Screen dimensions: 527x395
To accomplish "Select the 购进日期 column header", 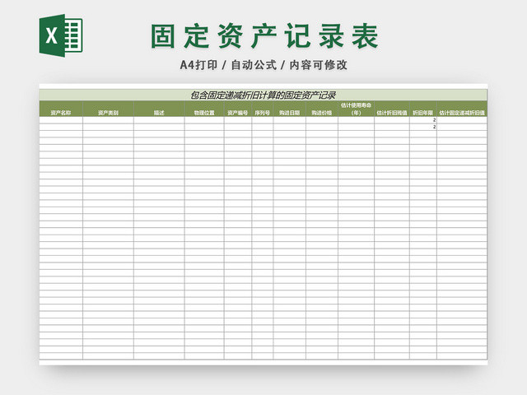I will 290,109.
